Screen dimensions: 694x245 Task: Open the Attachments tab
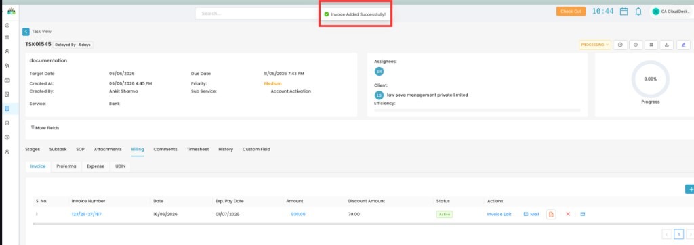[x=108, y=150]
